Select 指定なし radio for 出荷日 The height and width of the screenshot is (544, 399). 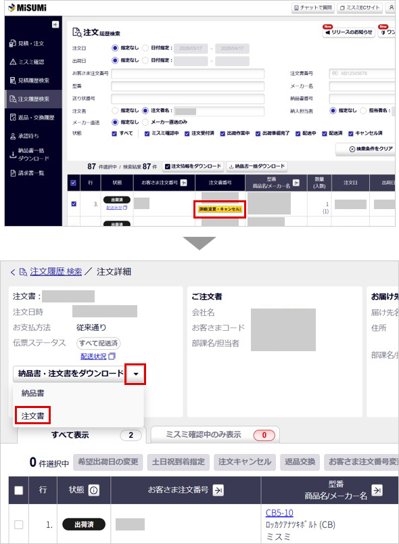point(115,60)
